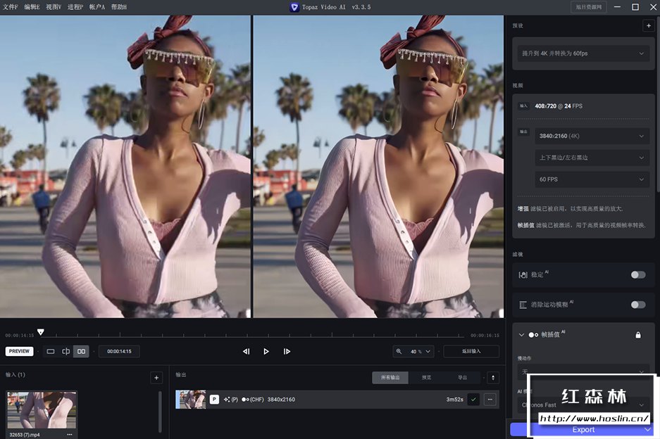Screen dimensions: 660x439
Task: Toggle the 稳定 stabilization switch
Action: (637, 274)
